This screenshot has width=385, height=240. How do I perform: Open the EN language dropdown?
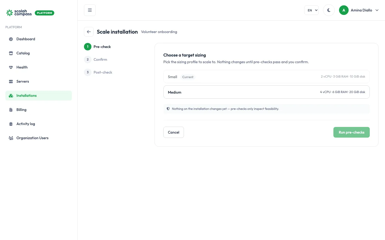pyautogui.click(x=311, y=10)
